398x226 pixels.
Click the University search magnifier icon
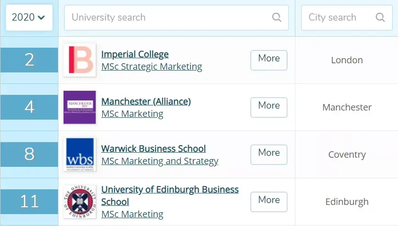[277, 17]
